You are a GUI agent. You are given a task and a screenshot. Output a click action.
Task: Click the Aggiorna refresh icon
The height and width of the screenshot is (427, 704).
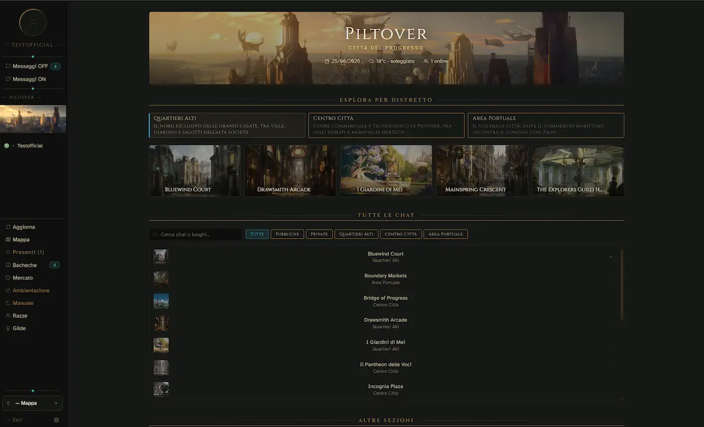pyautogui.click(x=8, y=227)
